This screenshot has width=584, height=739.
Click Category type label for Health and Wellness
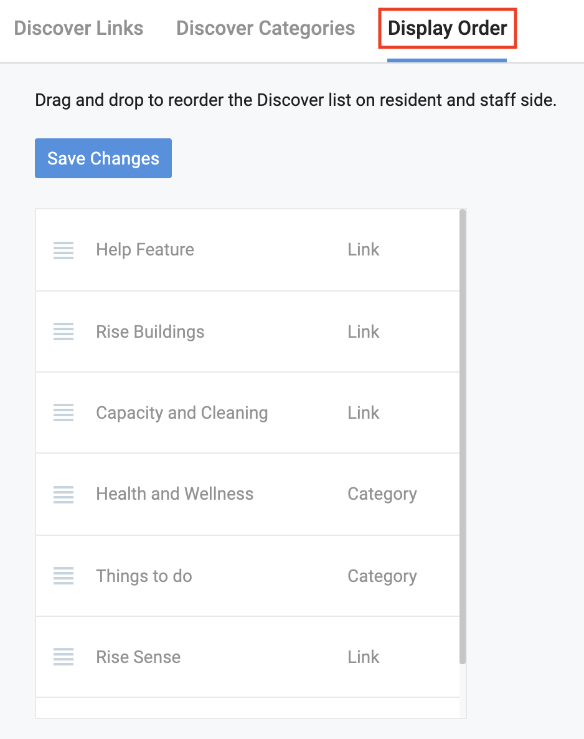tap(382, 494)
